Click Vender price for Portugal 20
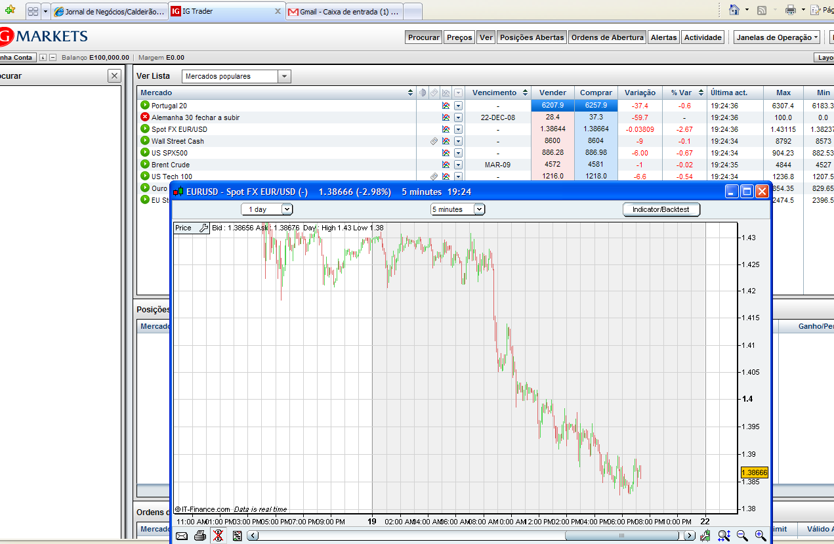The height and width of the screenshot is (544, 834). pyautogui.click(x=553, y=105)
